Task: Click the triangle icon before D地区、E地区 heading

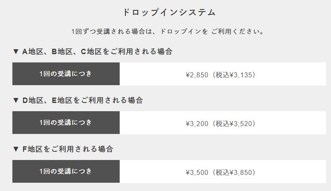Action: pos(16,100)
